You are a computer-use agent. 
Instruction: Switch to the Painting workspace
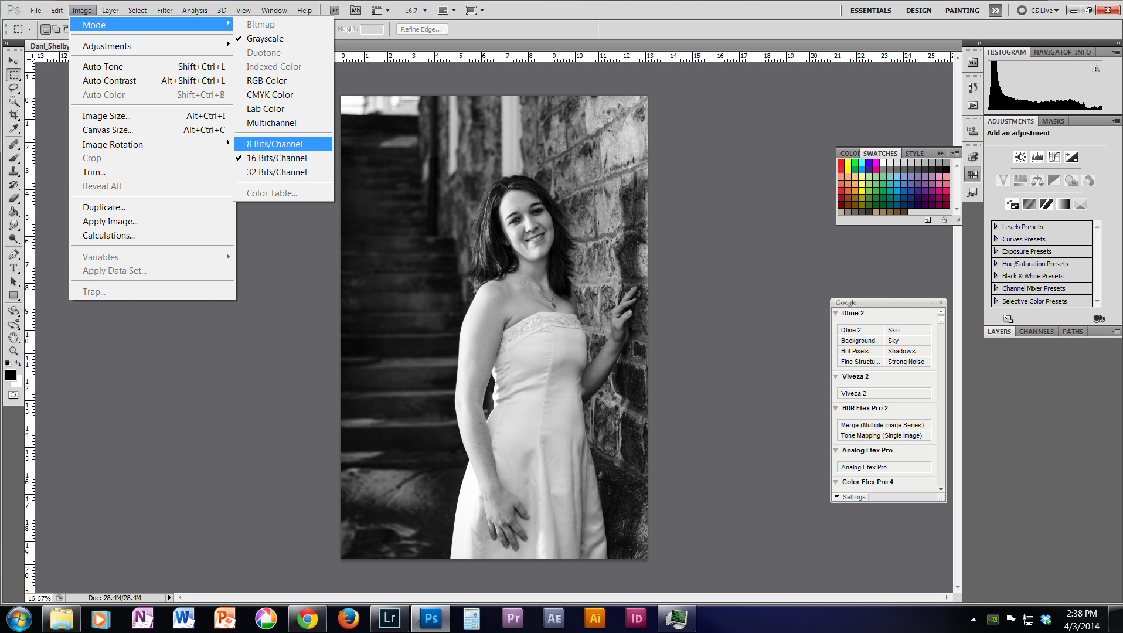962,11
